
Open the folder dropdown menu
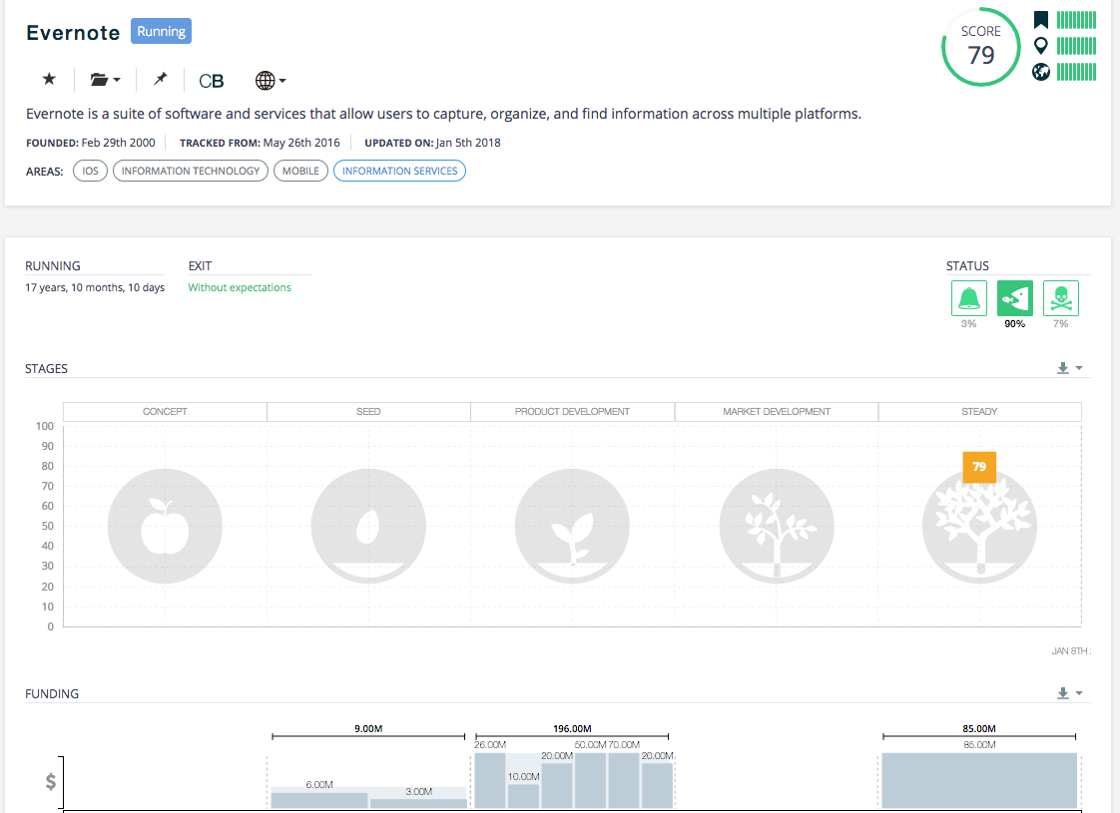tap(105, 79)
